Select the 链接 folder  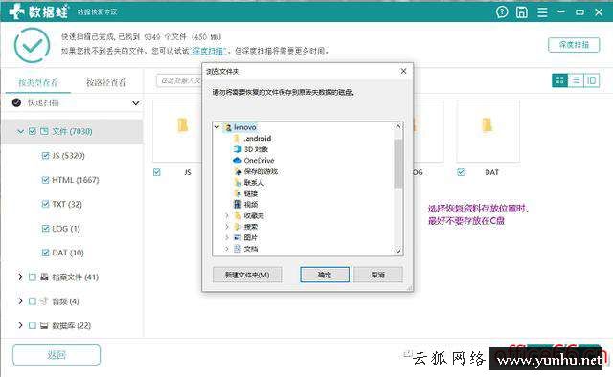pyautogui.click(x=251, y=194)
